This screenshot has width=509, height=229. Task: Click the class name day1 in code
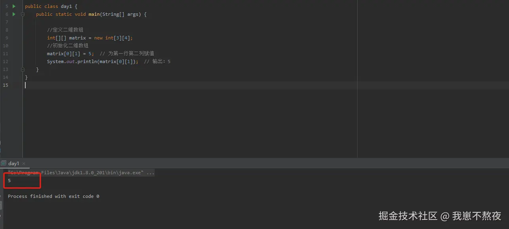pos(66,6)
